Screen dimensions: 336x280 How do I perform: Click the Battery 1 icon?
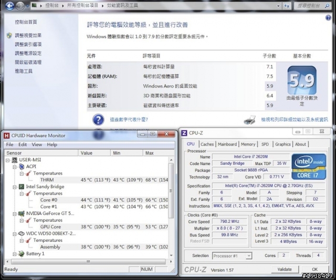point(22,254)
